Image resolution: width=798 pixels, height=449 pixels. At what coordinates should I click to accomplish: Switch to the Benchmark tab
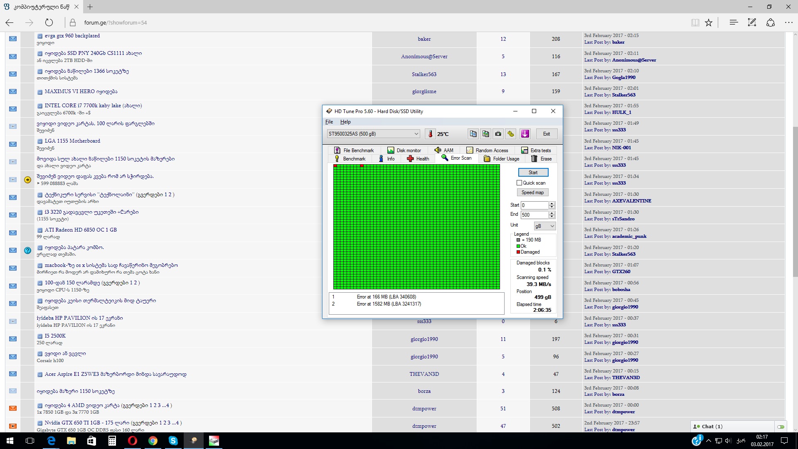tap(350, 159)
